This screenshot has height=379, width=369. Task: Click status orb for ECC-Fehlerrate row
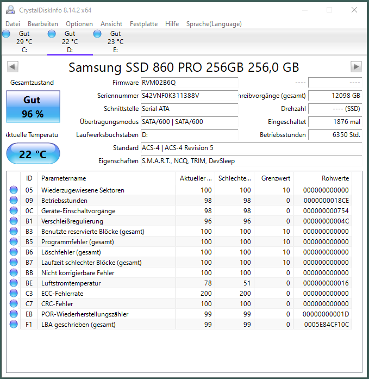pyautogui.click(x=14, y=294)
